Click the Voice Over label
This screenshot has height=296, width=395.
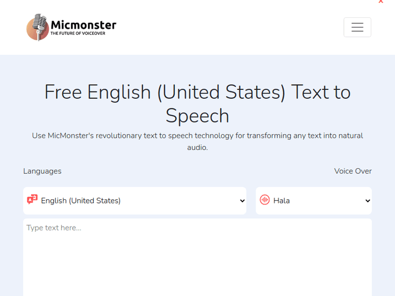[x=353, y=171]
